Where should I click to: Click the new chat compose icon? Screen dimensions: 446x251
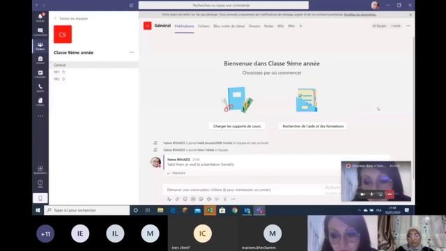click(x=131, y=5)
